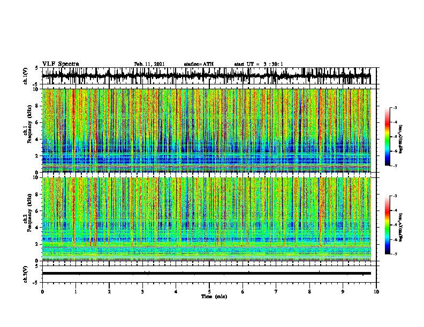Click the ch.1 frequency tick label "4"
Screen dimensions: 424x327
click(x=37, y=139)
